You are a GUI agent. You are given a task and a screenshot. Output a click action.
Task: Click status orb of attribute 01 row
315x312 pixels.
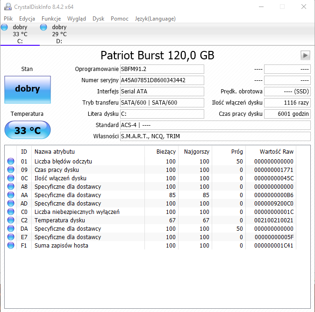click(11, 161)
